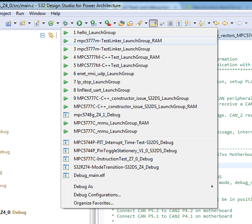Click the Previous Annotation arrow icon
This screenshot has width=252, height=224.
202,24
